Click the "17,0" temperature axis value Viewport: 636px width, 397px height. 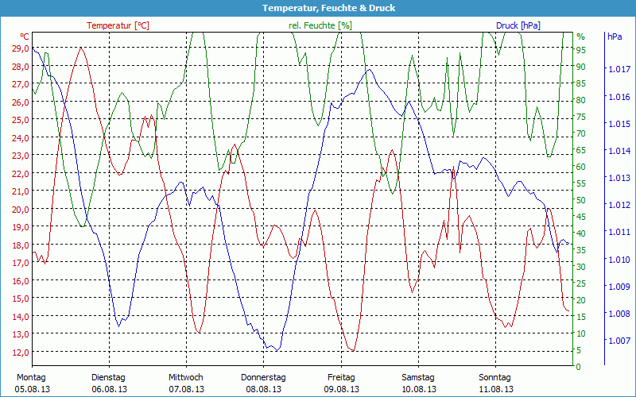click(x=21, y=263)
